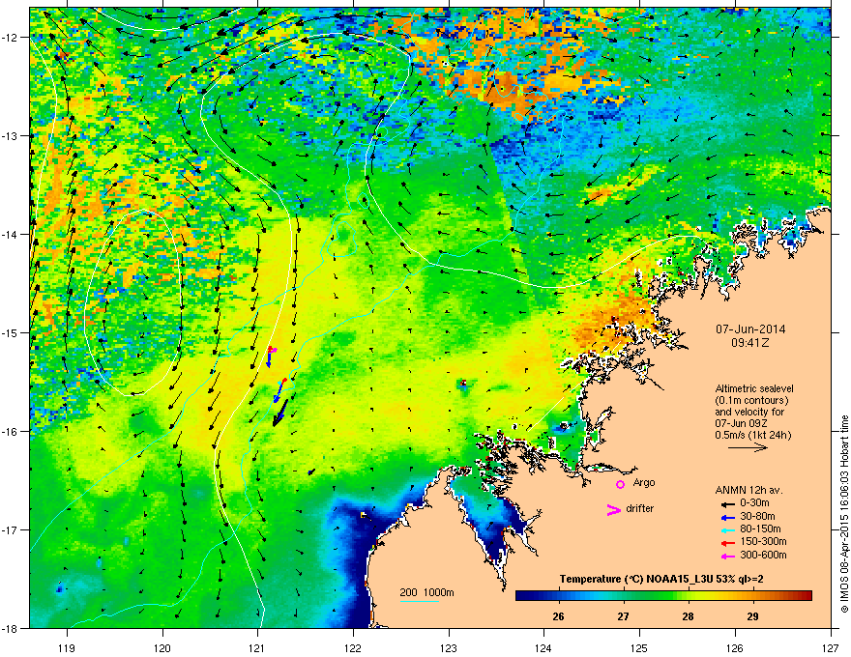Click the blue 30-80m arrow legend icon

(726, 517)
